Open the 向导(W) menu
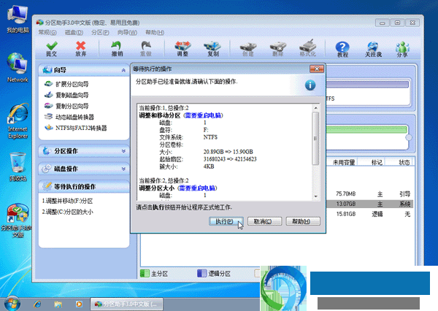This screenshot has height=311, width=438. point(127,33)
